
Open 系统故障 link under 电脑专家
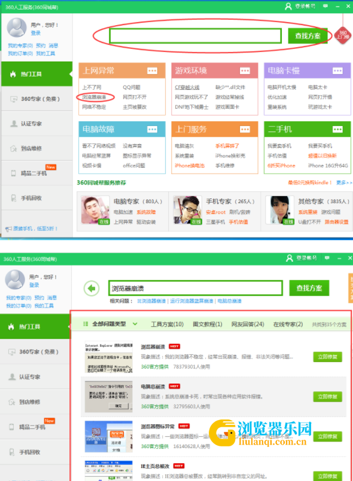point(146,212)
